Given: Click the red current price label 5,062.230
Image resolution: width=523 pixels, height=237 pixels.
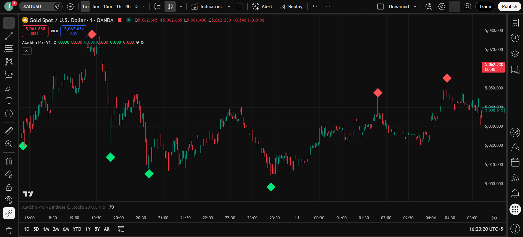Looking at the screenshot, I should [493, 67].
